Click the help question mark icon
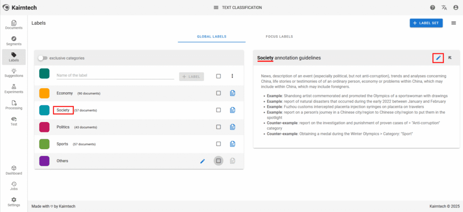Screen dimensions: 463x212 pos(432,8)
